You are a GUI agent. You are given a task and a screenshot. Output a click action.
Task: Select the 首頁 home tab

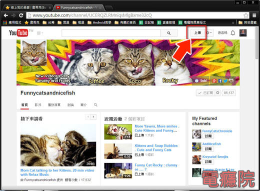point(24,105)
